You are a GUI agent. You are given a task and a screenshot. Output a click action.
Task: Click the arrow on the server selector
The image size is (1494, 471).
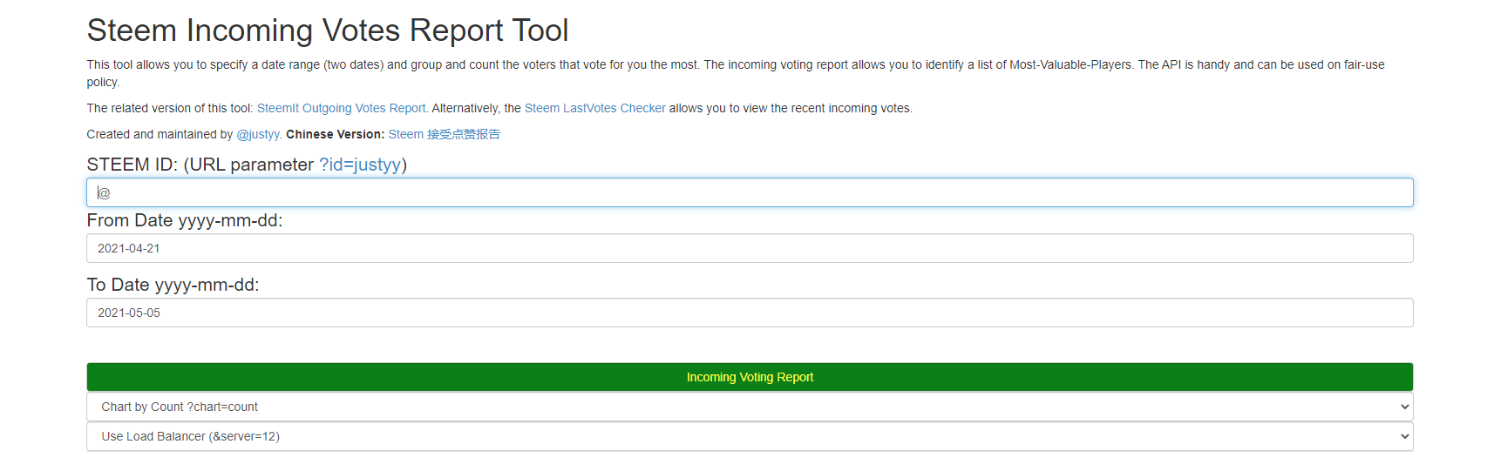pyautogui.click(x=1404, y=436)
